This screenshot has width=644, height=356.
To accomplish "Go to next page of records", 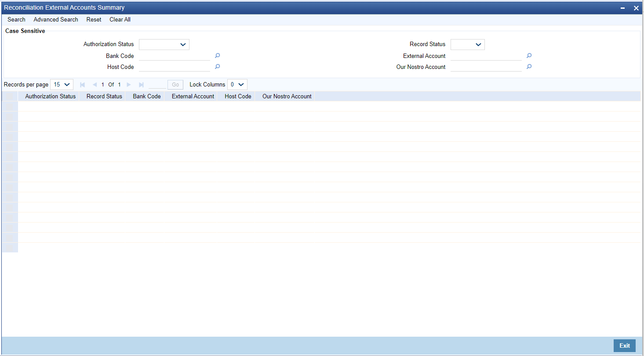I will click(x=129, y=85).
